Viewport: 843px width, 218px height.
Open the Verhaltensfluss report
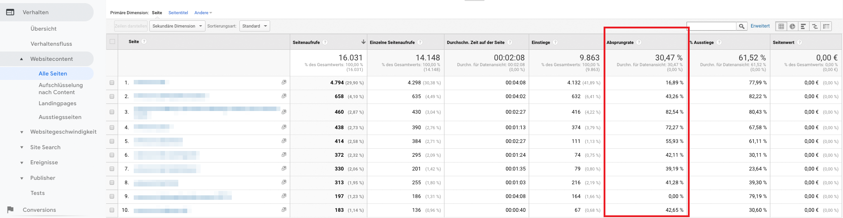[x=51, y=44]
